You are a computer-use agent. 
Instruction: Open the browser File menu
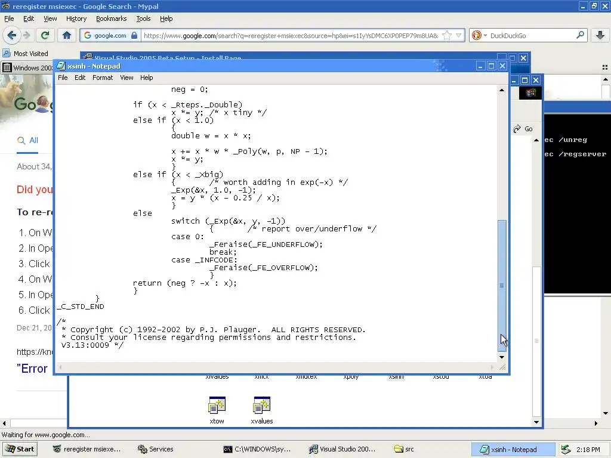tap(9, 18)
